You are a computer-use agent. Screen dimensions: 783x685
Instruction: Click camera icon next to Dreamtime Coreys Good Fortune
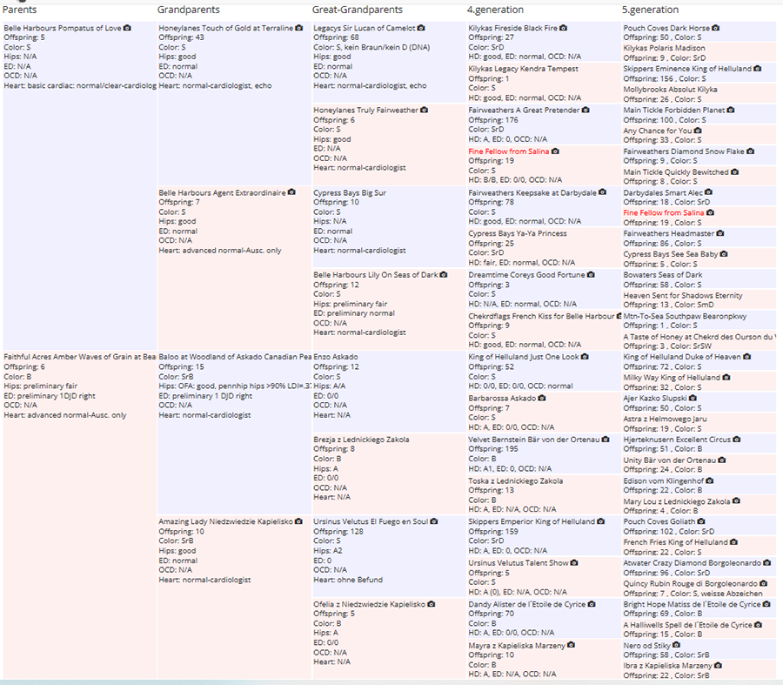(591, 275)
